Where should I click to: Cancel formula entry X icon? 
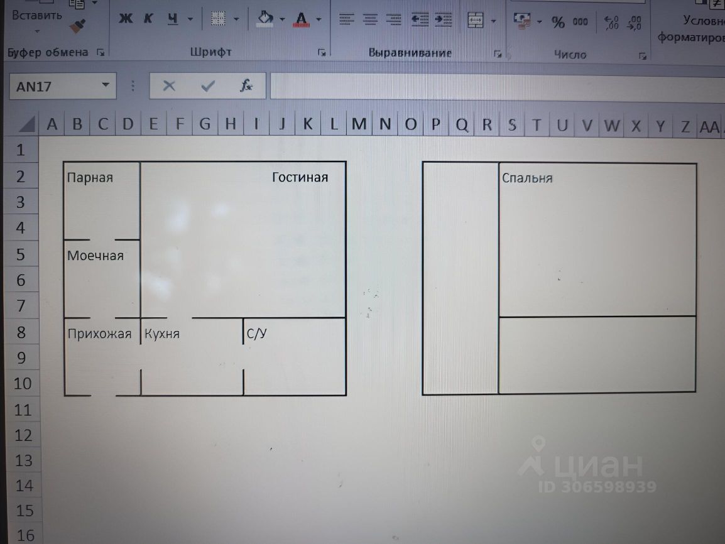click(x=169, y=85)
